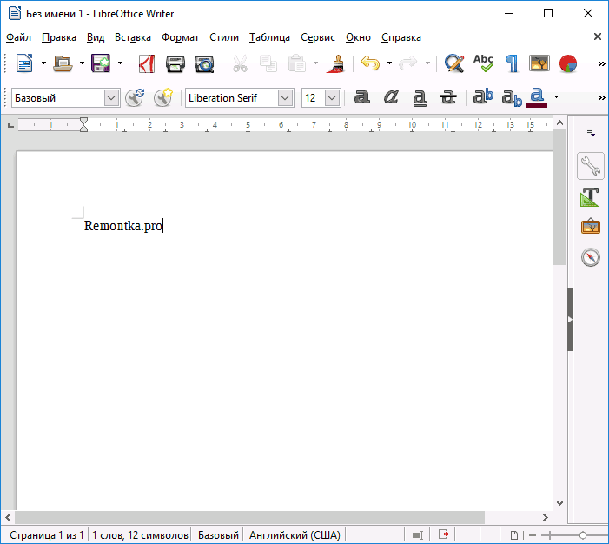
Task: Activate Clone Formatting paintbrush
Action: [335, 63]
